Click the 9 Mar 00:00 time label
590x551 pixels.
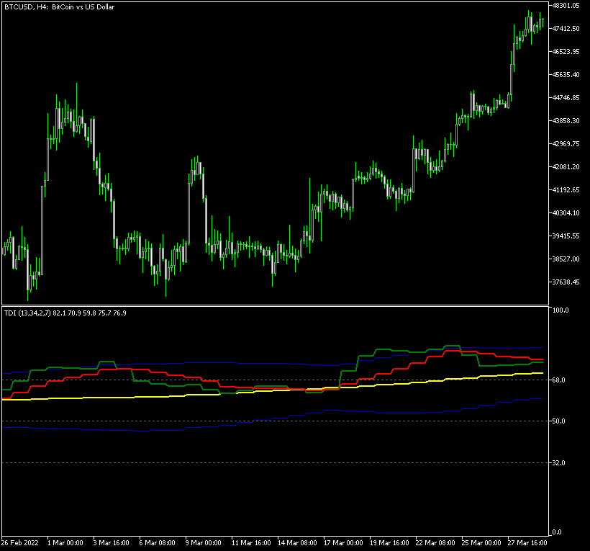tap(204, 542)
